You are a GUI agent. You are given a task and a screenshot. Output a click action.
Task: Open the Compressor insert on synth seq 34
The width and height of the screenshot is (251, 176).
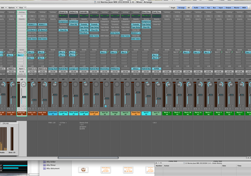pyautogui.click(x=63, y=21)
